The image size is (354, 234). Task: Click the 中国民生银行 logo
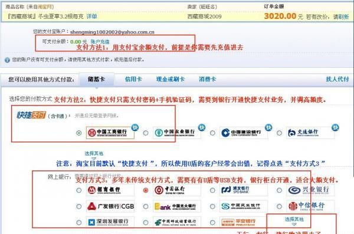[244, 206]
